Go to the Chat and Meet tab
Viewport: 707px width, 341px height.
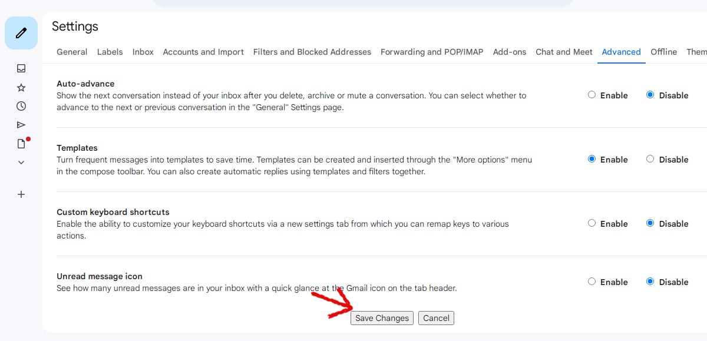tap(564, 52)
